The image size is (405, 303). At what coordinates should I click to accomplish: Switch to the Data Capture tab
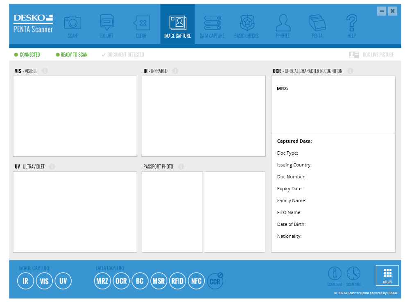[212, 24]
